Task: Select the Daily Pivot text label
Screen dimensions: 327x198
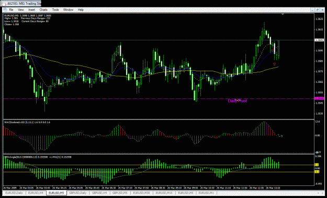Action: tap(238, 101)
